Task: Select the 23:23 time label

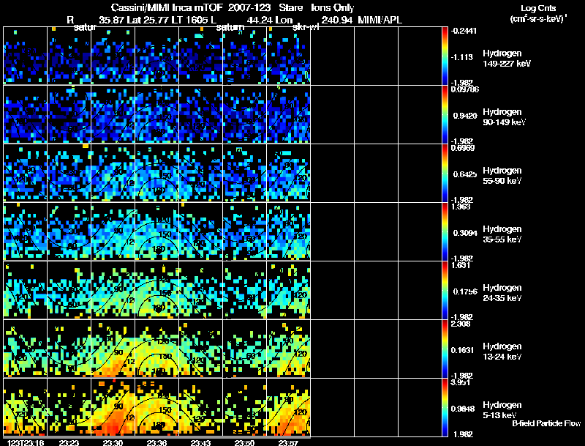Action: point(69,442)
